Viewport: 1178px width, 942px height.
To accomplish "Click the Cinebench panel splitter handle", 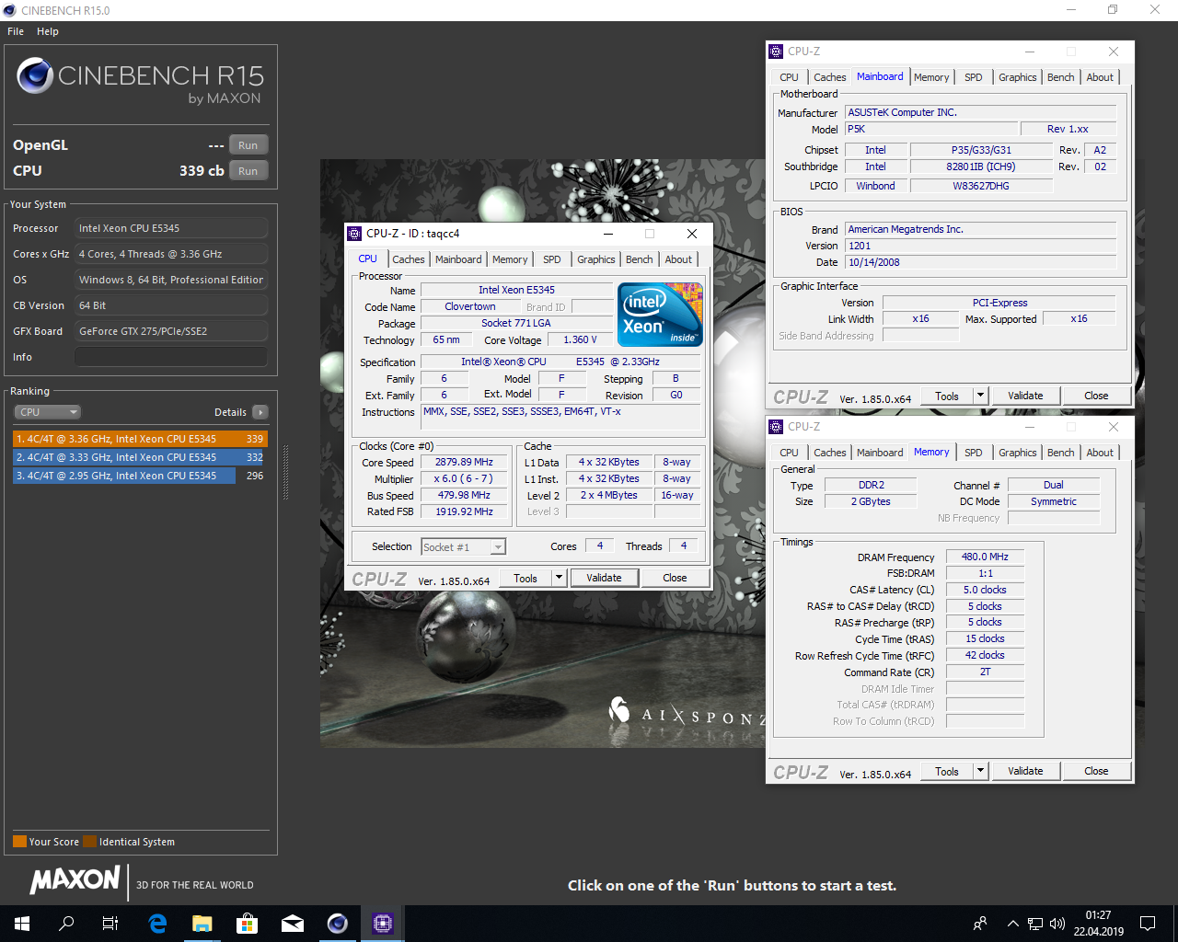I will (285, 473).
